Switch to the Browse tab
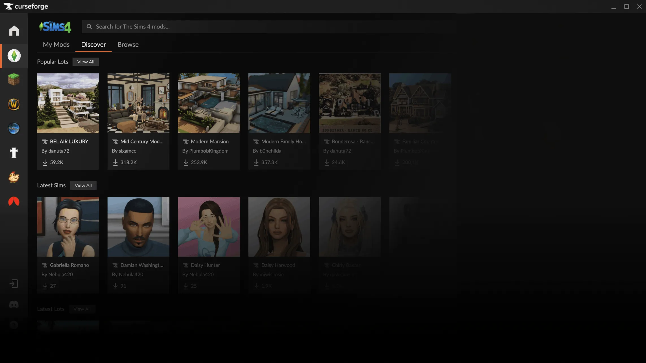646x363 pixels. click(128, 45)
